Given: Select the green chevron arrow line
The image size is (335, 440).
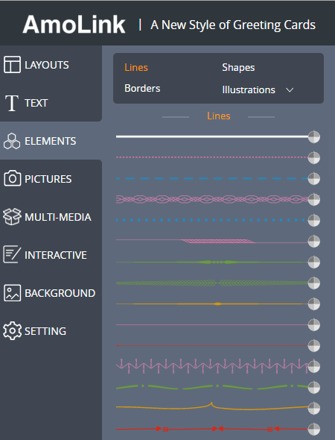Looking at the screenshot, I should pos(212,283).
